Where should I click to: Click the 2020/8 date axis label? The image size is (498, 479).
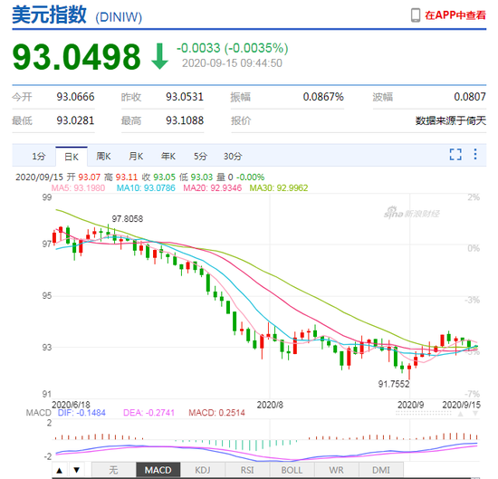coord(270,405)
